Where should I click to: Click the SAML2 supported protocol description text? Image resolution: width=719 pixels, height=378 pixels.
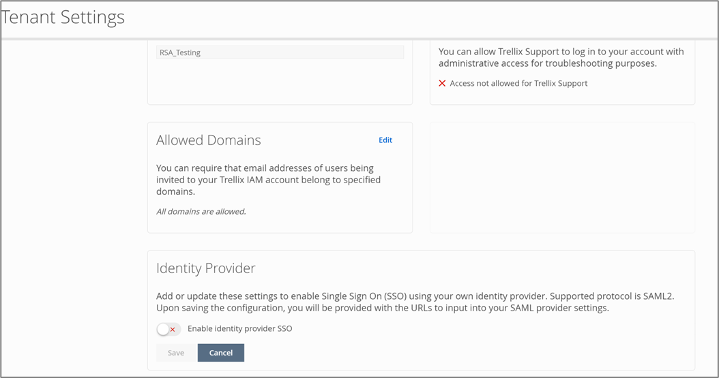(415, 302)
